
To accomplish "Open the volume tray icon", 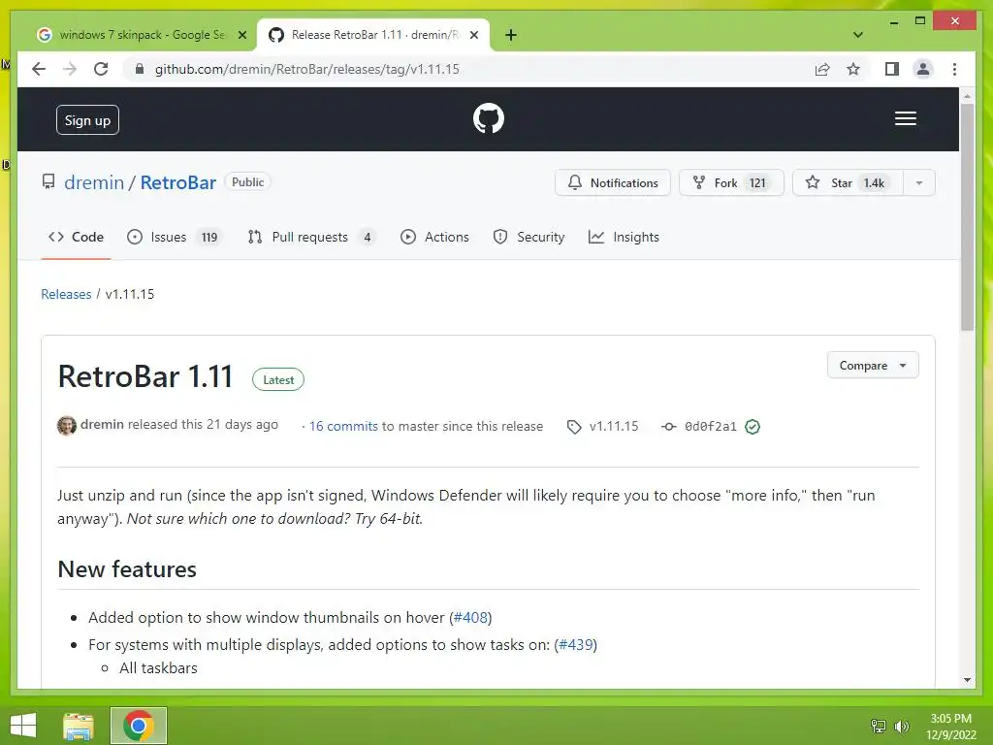I will click(901, 726).
